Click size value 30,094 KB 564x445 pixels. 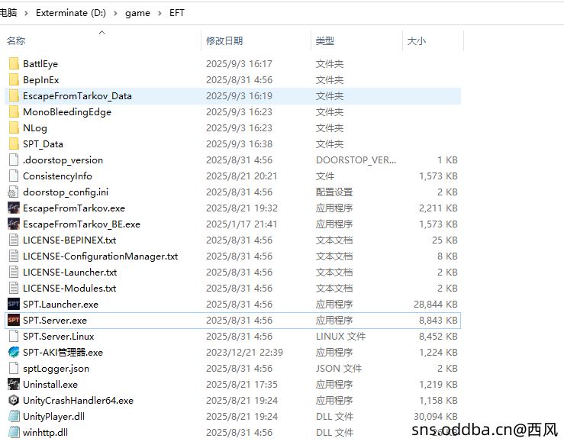[436, 416]
